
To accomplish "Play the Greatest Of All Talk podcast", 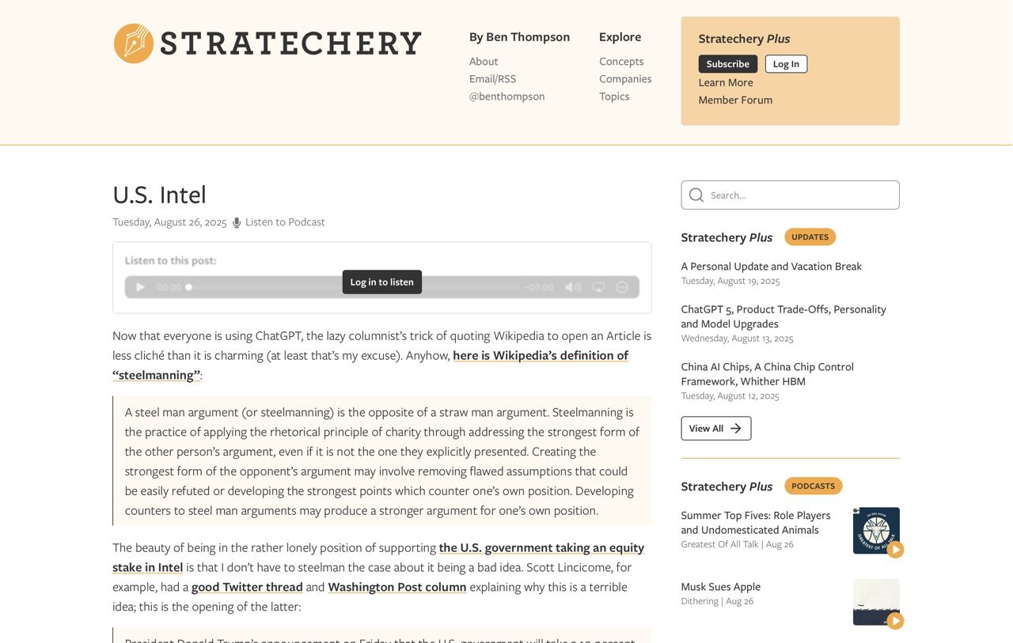I will (895, 550).
